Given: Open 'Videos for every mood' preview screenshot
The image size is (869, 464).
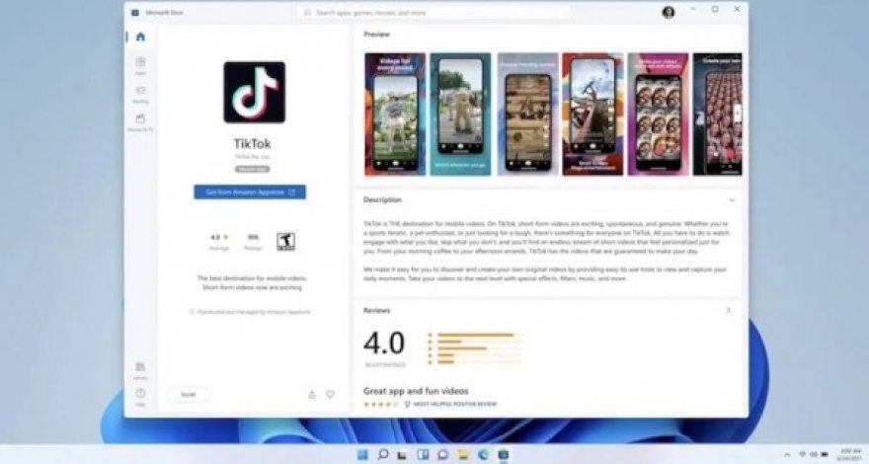Looking at the screenshot, I should [395, 115].
